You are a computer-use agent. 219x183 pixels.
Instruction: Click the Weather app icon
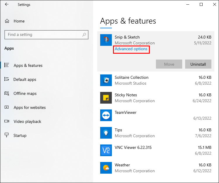(106, 168)
